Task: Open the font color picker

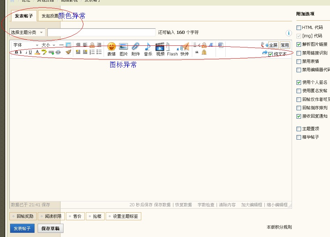Action: coord(37,52)
